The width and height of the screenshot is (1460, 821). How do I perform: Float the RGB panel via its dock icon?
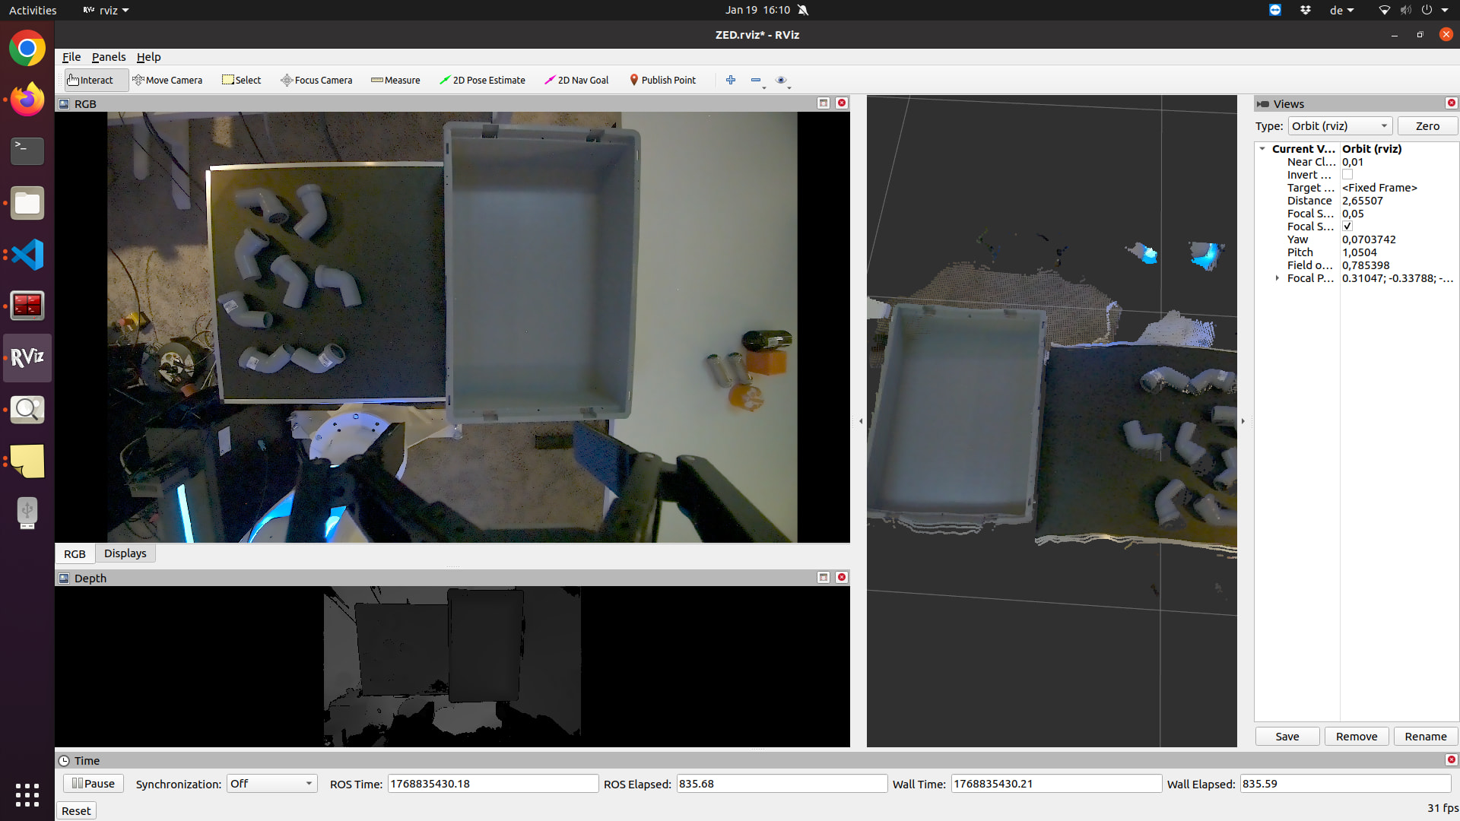point(824,103)
